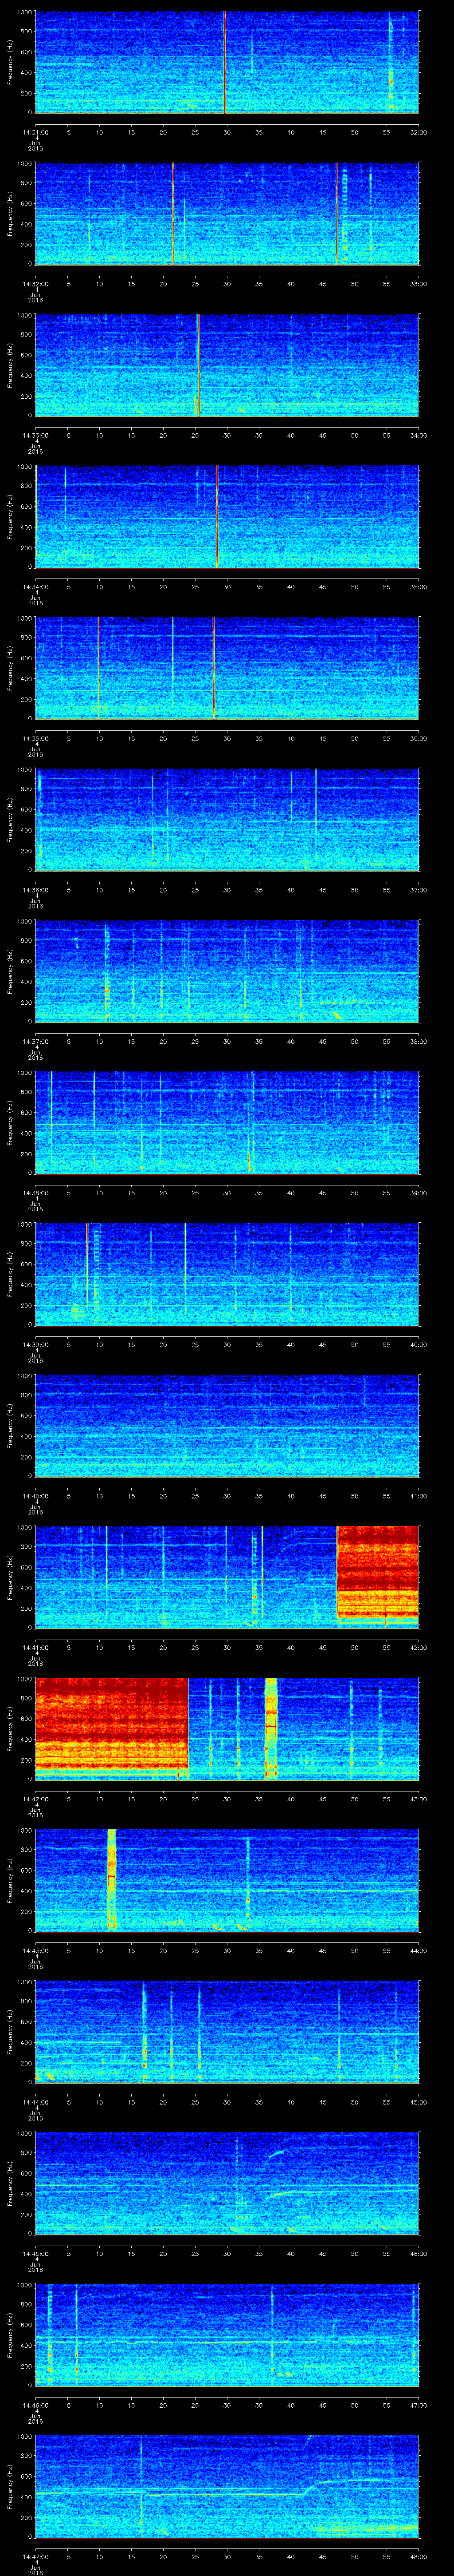This screenshot has height=2576, width=454.
Task: Click the bright burst near 12s in 14:43:00 panel
Action: pyautogui.click(x=112, y=1880)
